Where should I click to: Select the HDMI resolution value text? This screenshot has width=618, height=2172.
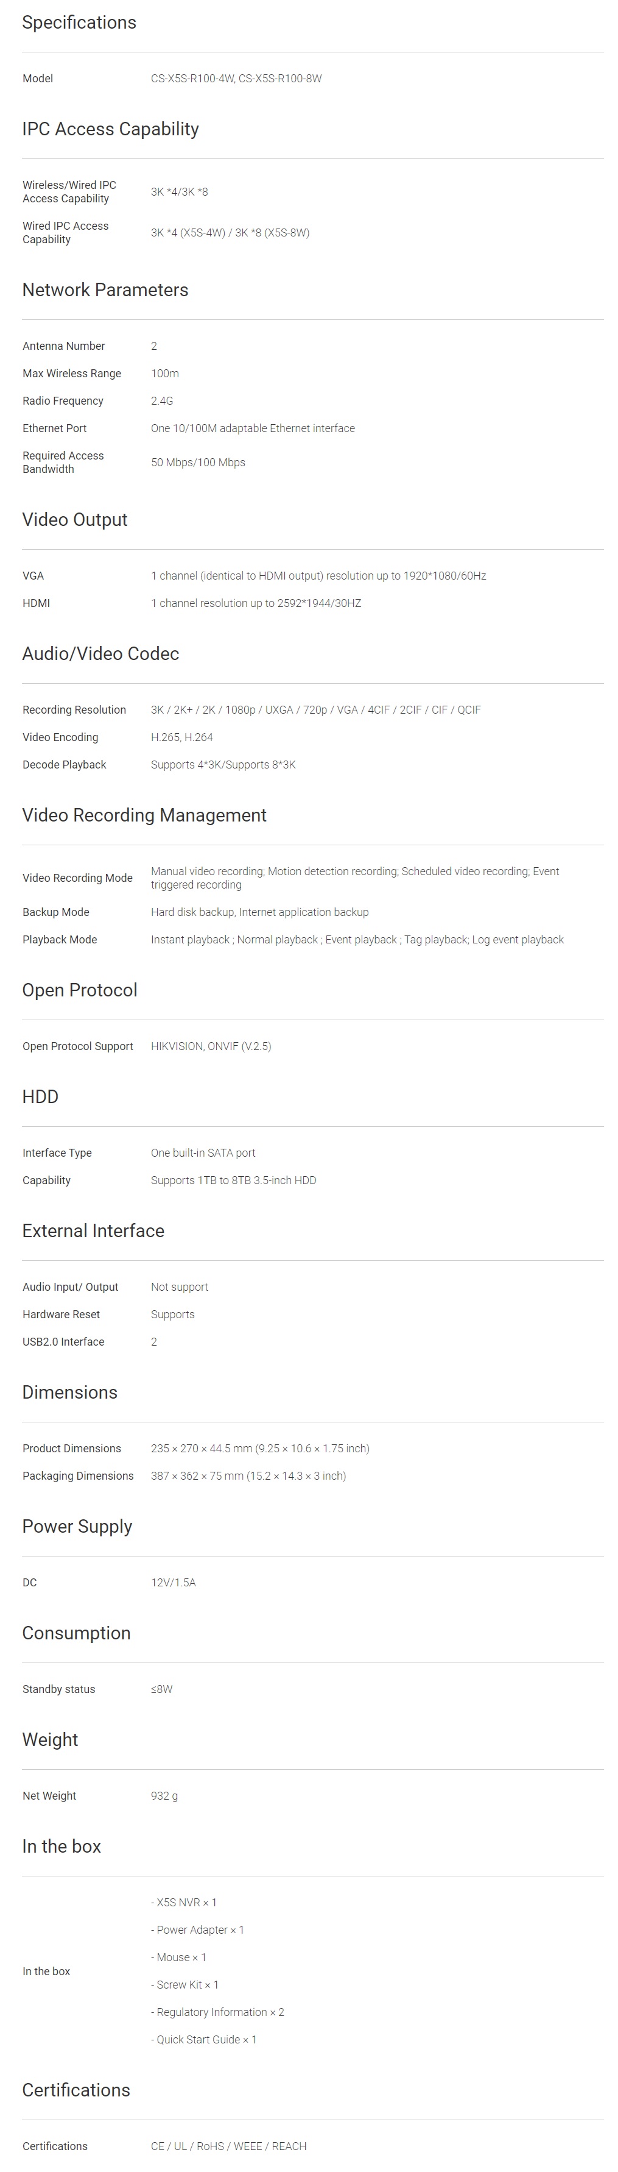[256, 604]
